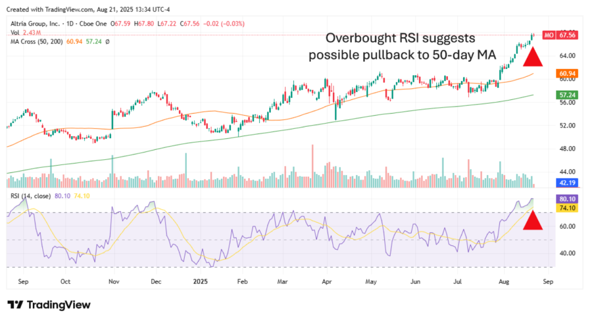Image resolution: width=592 pixels, height=315 pixels.
Task: Click the Mar date label
Action: pos(282,282)
